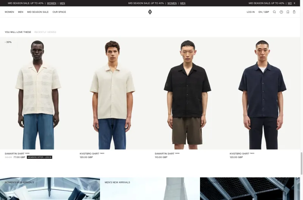Go to MID SEASON SALE menu
The image size is (303, 200).
38,12
